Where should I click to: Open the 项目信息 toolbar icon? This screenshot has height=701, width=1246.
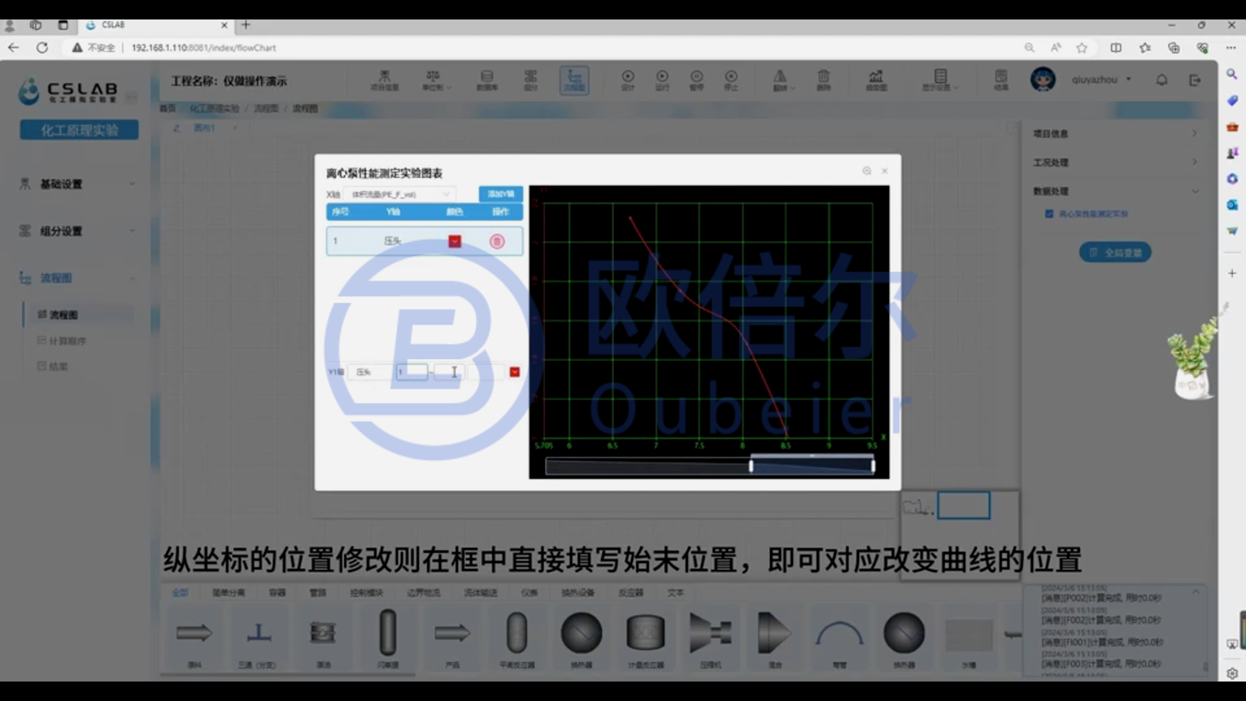tap(384, 80)
